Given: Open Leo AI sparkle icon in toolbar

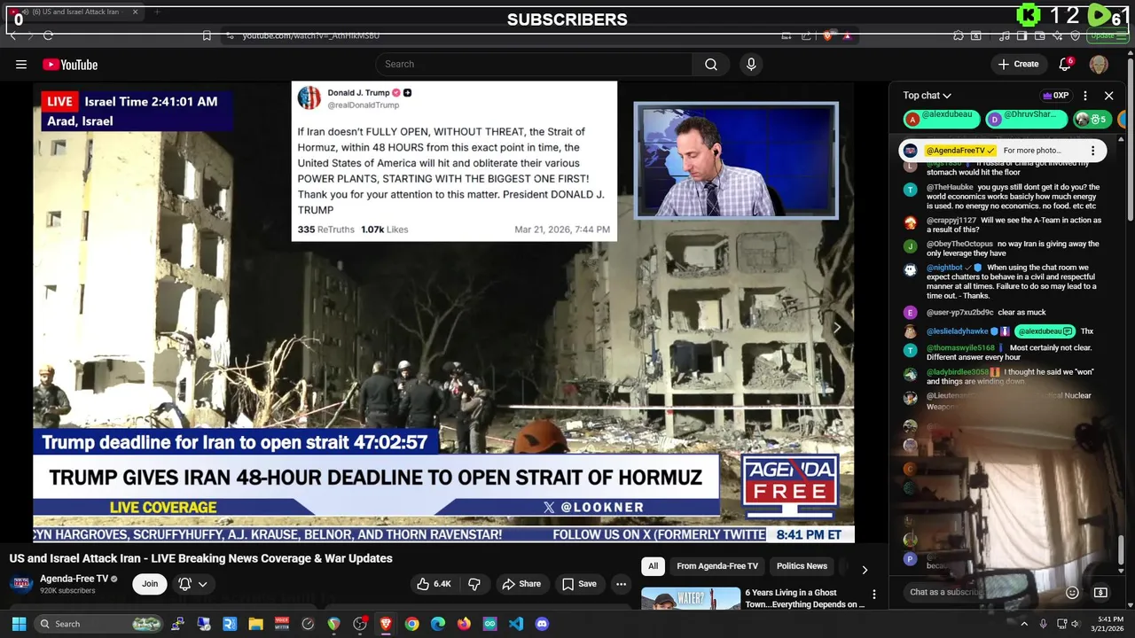Looking at the screenshot, I should [x=1057, y=35].
